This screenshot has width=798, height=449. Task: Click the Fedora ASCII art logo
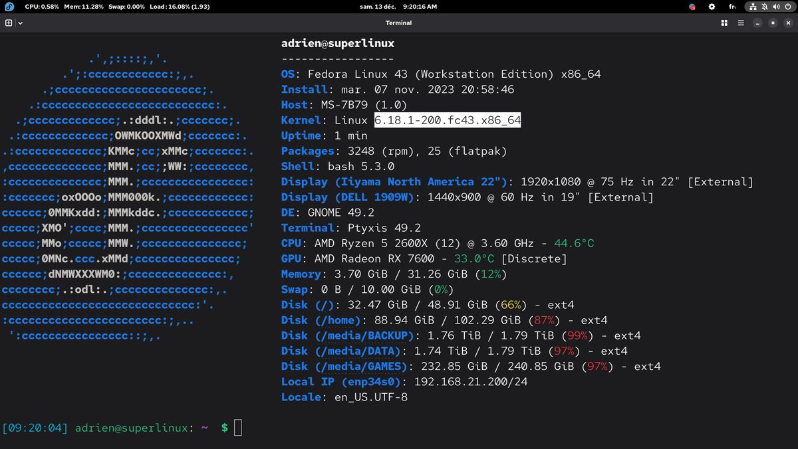128,197
